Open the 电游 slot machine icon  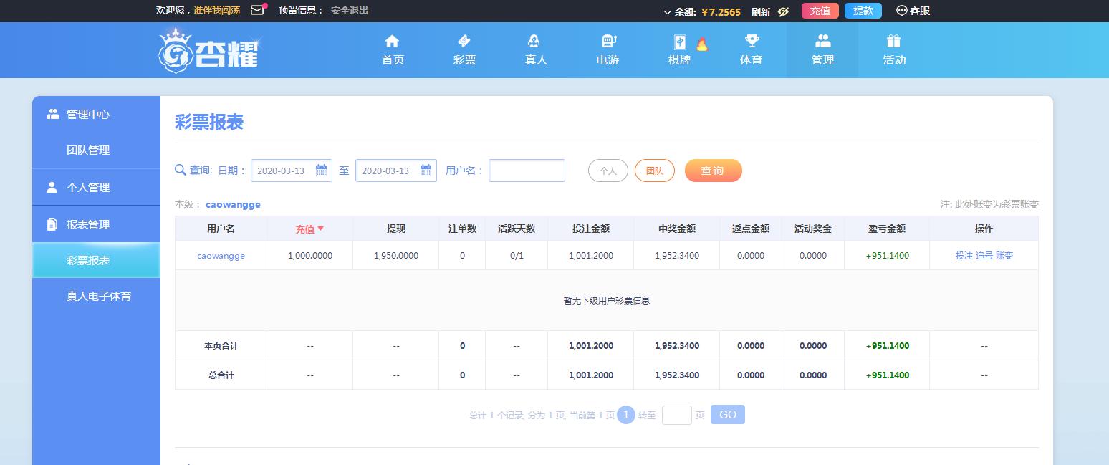coord(608,42)
